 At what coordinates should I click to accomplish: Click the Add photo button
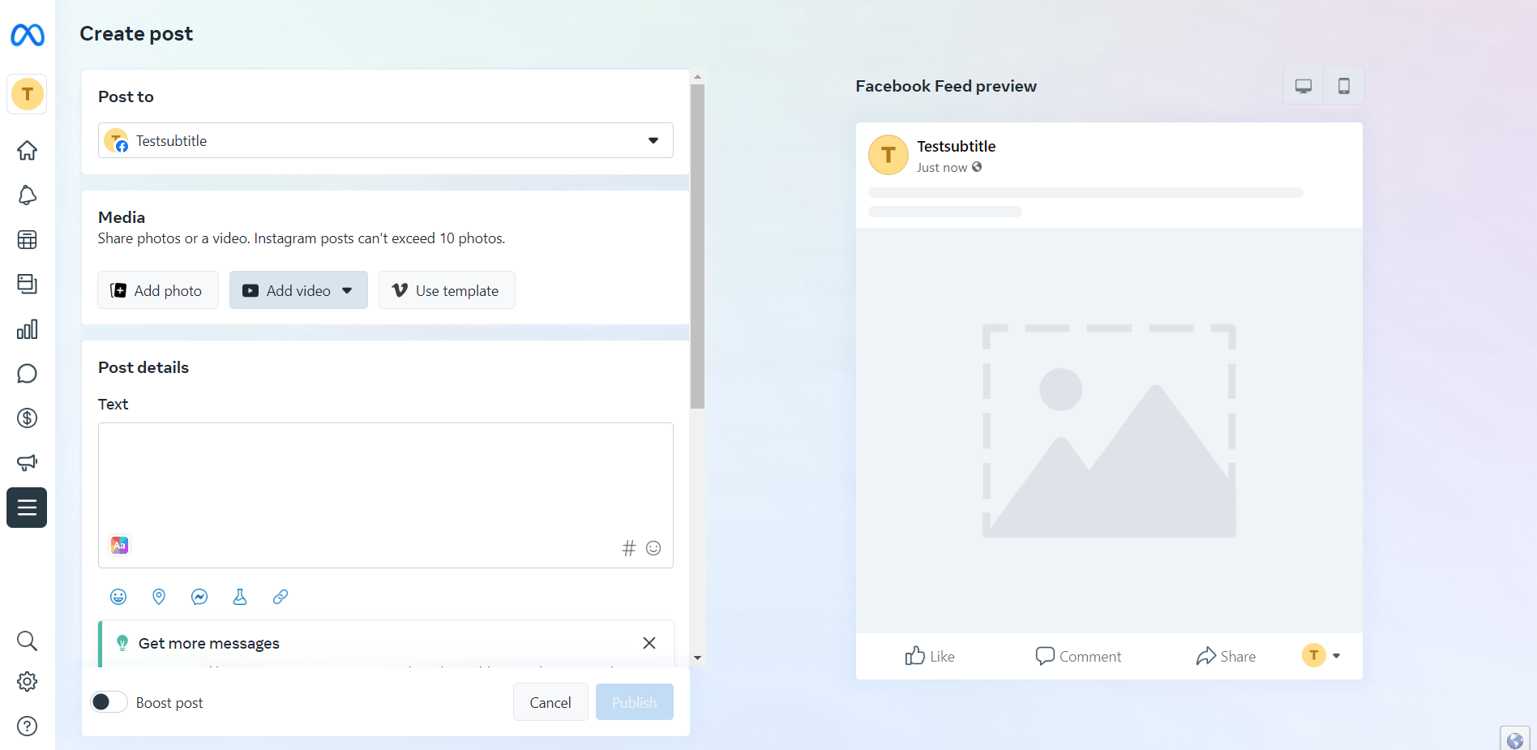(x=158, y=290)
